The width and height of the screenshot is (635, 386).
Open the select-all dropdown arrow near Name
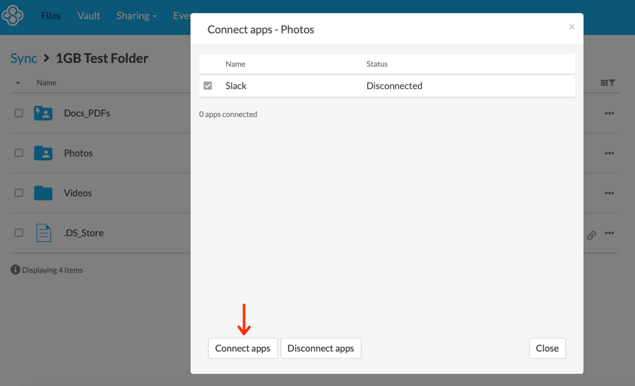pyautogui.click(x=18, y=83)
